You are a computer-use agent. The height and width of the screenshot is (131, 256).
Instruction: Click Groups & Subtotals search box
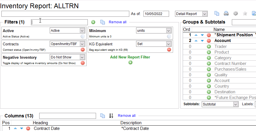tap(244, 22)
